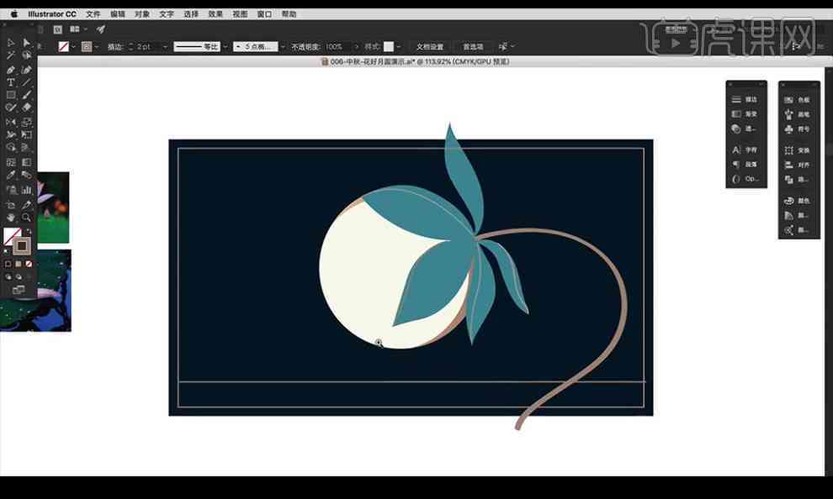833x499 pixels.
Task: Select the Perspective Grid tool
Action: pos(27,147)
